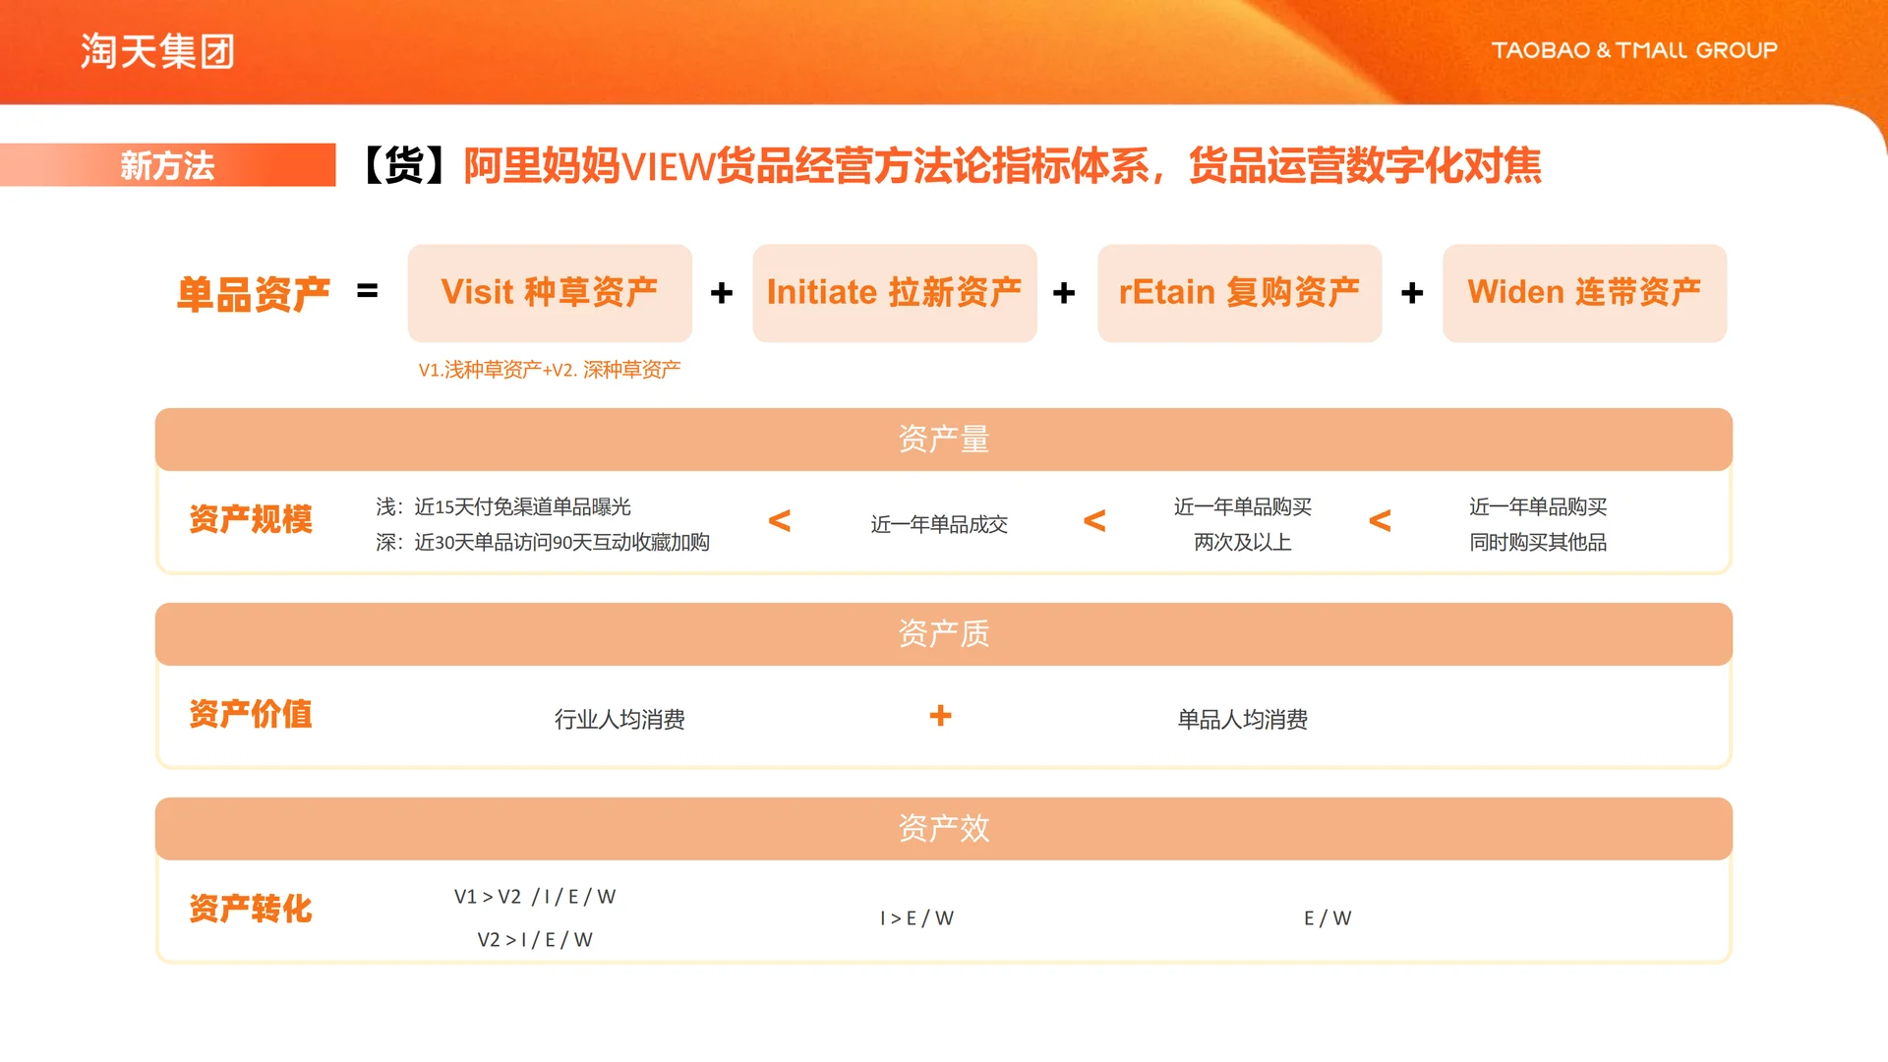Click the Visit 种草资产 box

click(550, 292)
